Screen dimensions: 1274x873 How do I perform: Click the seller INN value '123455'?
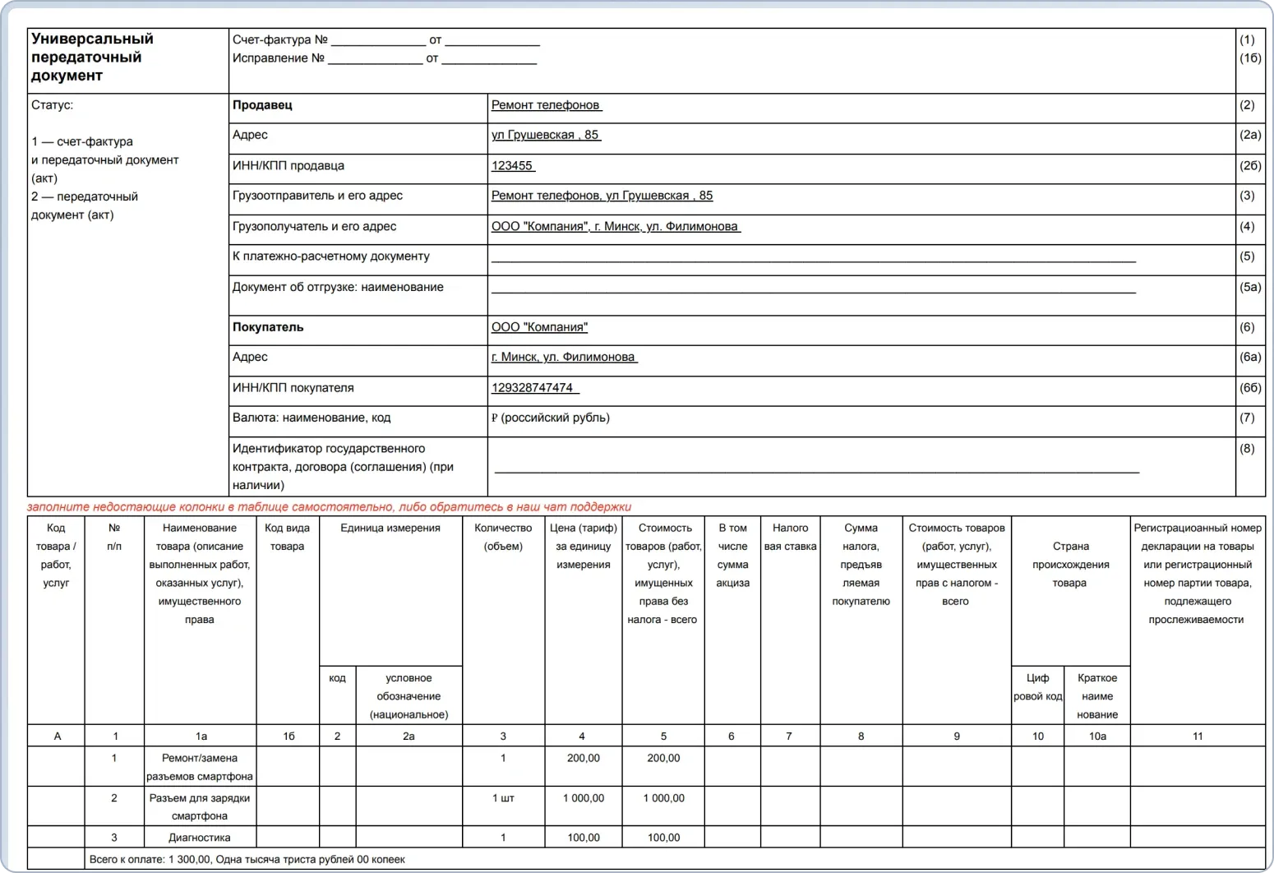click(x=513, y=166)
